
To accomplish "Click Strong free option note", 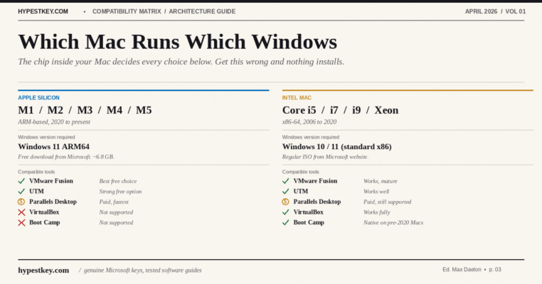I will tap(120, 192).
